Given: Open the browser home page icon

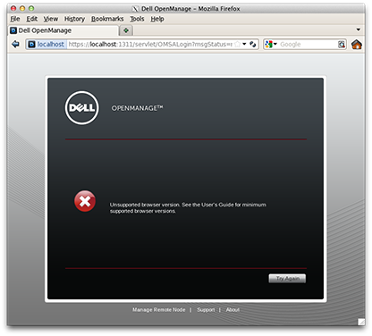Looking at the screenshot, I should 357,45.
